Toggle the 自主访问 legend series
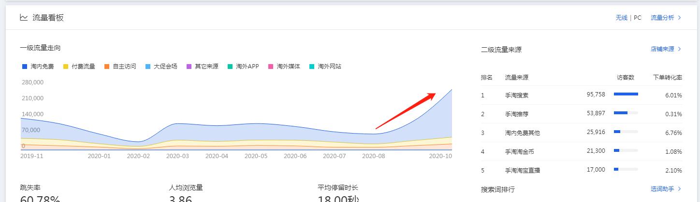 [120, 67]
